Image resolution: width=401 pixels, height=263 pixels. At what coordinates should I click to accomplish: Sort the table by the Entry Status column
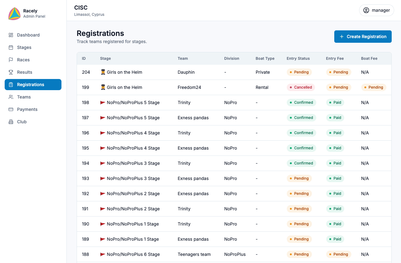(x=298, y=58)
